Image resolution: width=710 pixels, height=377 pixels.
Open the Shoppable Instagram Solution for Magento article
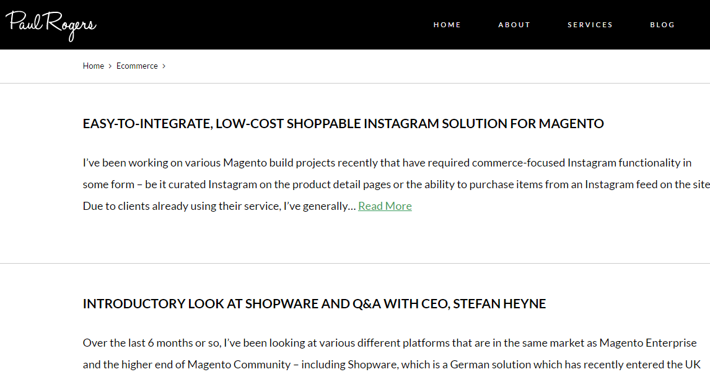343,124
